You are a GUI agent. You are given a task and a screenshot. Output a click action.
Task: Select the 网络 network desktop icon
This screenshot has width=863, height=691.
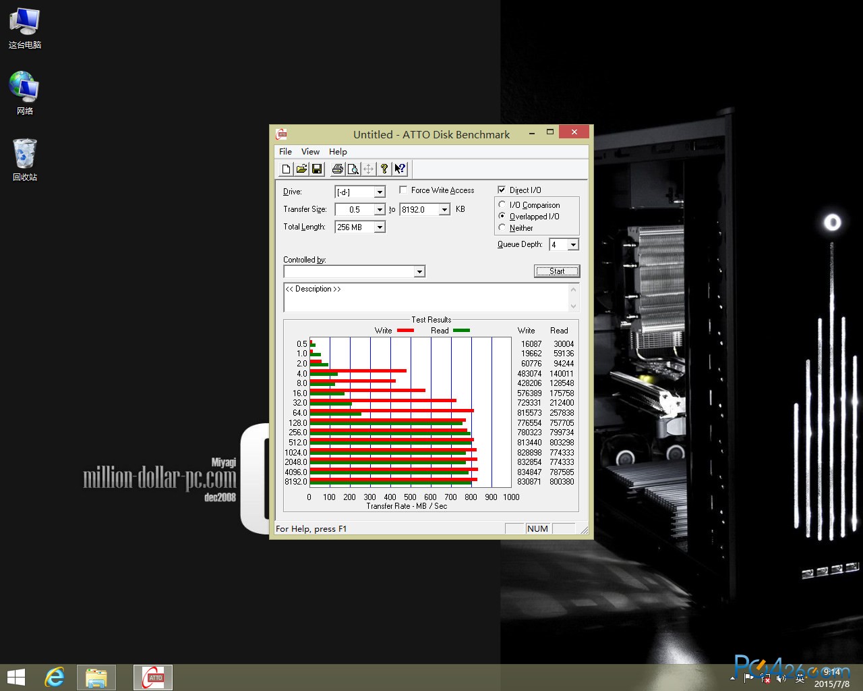pos(25,93)
